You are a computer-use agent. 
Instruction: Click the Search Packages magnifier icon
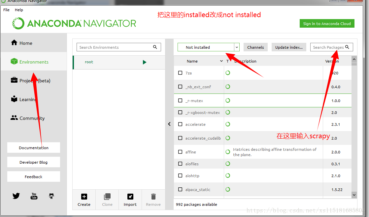pyautogui.click(x=347, y=47)
